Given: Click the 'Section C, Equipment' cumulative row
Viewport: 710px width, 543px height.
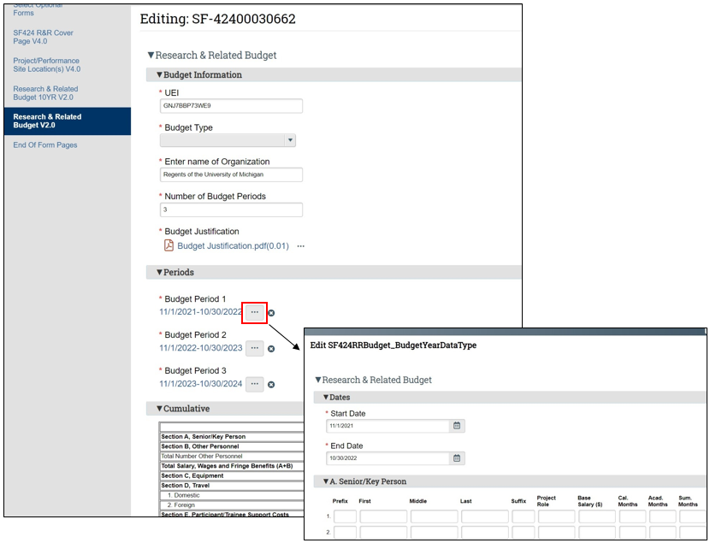Looking at the screenshot, I should point(232,475).
